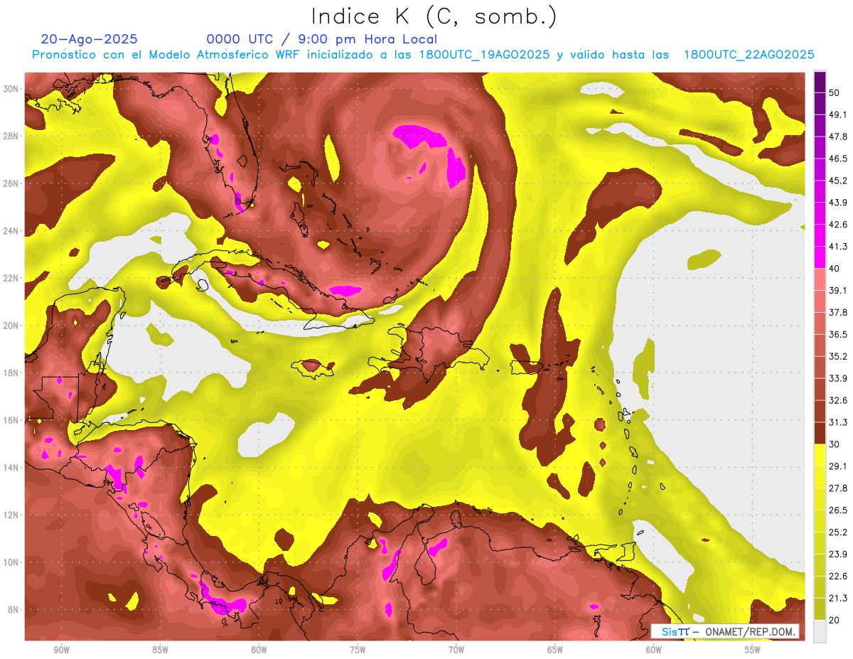Click the colorbar value 45.2
853x659 pixels.
837,181
